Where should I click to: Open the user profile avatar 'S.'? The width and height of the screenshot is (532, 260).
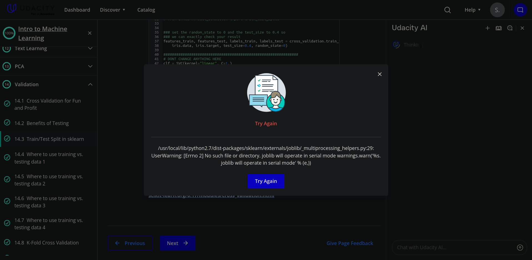pos(497,10)
